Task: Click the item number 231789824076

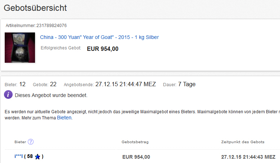Action: tap(52, 26)
